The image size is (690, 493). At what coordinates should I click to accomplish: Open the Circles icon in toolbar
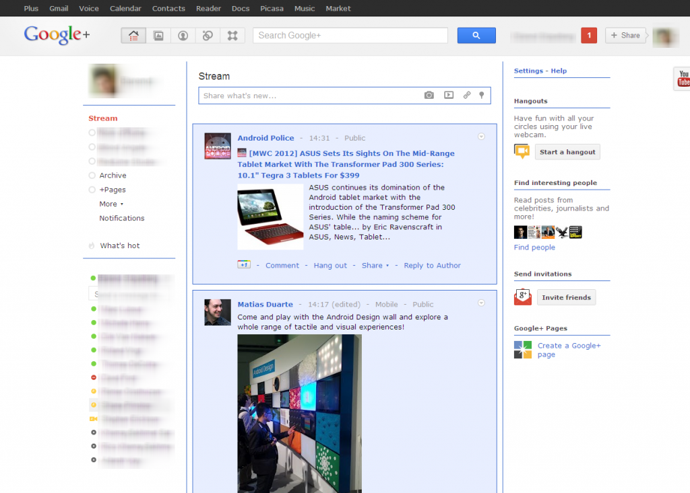pos(208,36)
